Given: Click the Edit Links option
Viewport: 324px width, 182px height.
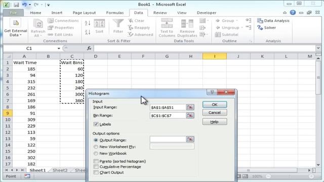Looking at the screenshot, I should point(60,34).
